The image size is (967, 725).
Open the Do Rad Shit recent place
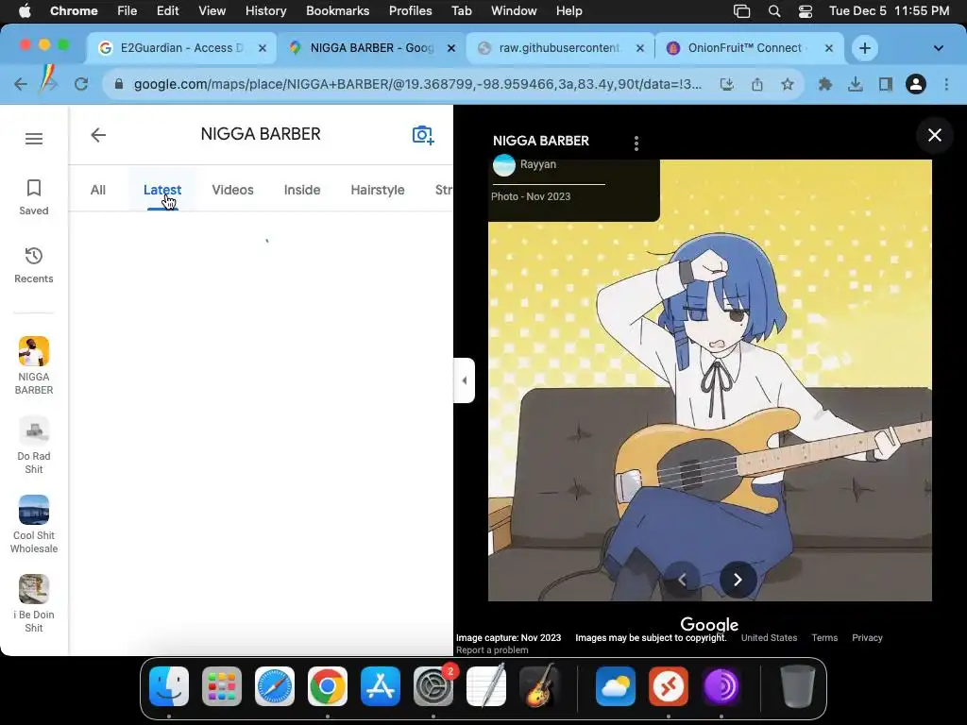click(x=34, y=446)
